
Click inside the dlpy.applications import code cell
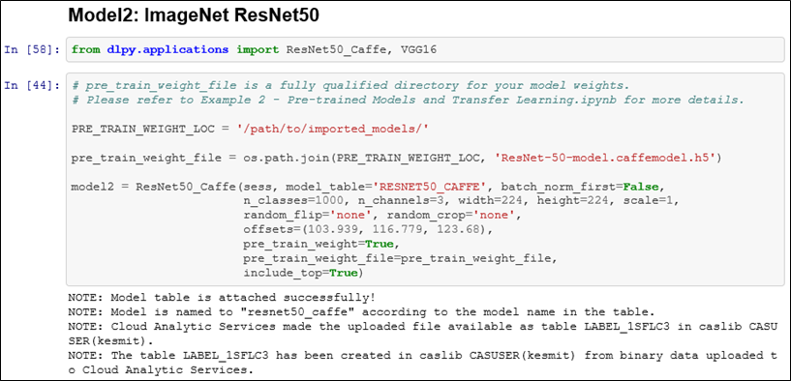tap(425, 49)
